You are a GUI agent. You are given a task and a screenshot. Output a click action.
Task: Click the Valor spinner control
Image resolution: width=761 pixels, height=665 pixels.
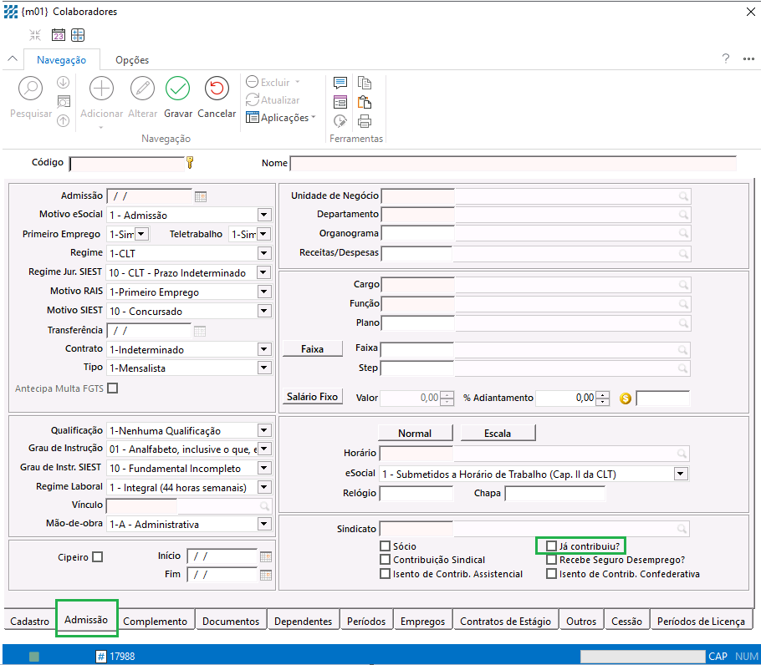447,398
